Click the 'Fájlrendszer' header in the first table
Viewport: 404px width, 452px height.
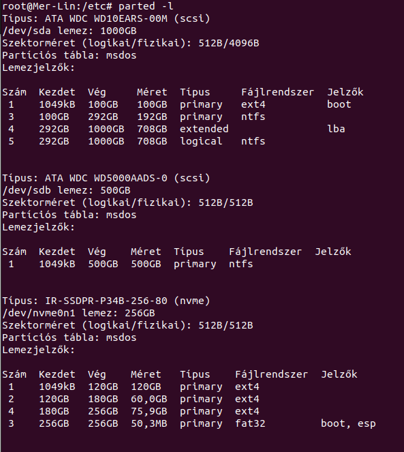coord(277,92)
